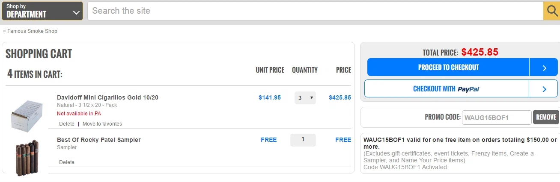
Task: Click Checkout with PayPal button
Action: (447, 89)
